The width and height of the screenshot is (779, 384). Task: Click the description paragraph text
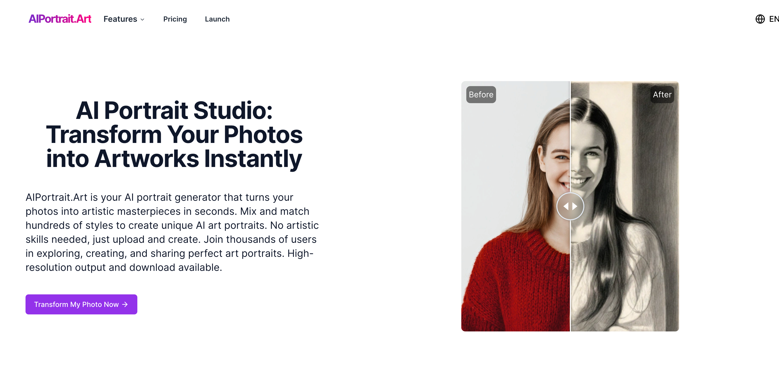[x=172, y=232]
